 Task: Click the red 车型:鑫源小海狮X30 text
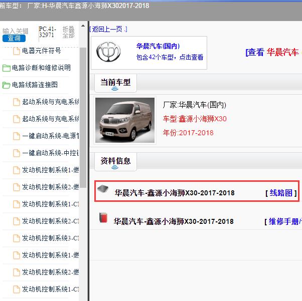(195, 119)
